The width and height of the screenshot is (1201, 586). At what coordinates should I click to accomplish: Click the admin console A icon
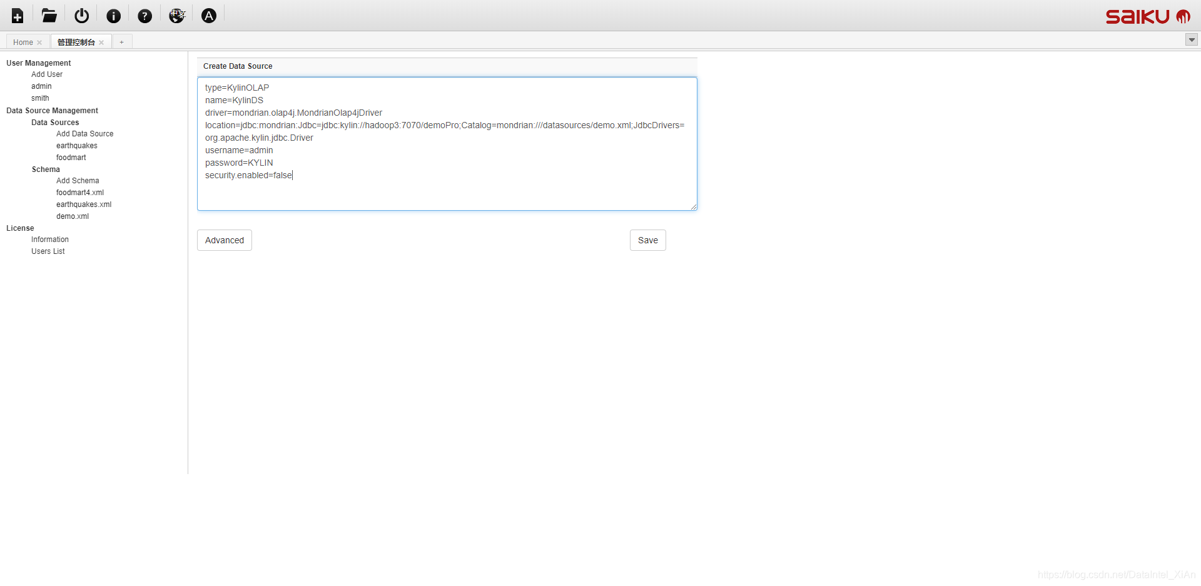click(209, 16)
